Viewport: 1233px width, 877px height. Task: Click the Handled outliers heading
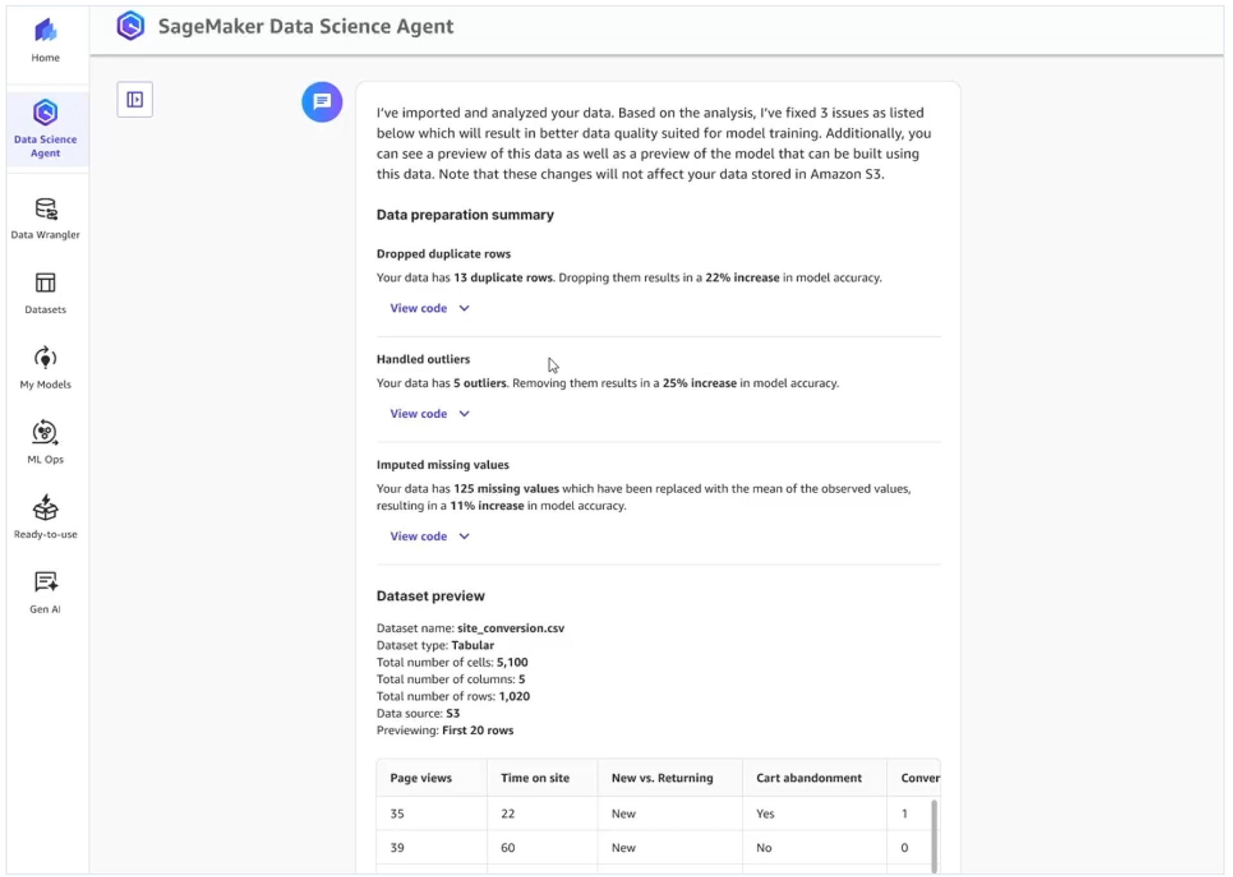click(423, 359)
